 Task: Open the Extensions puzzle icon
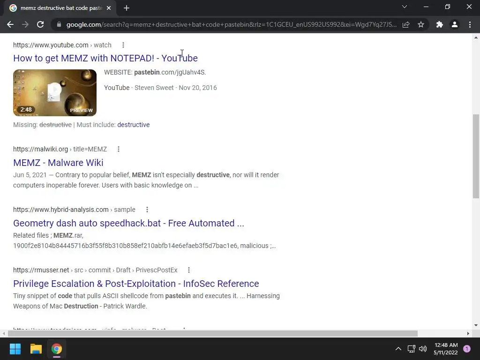(440, 24)
